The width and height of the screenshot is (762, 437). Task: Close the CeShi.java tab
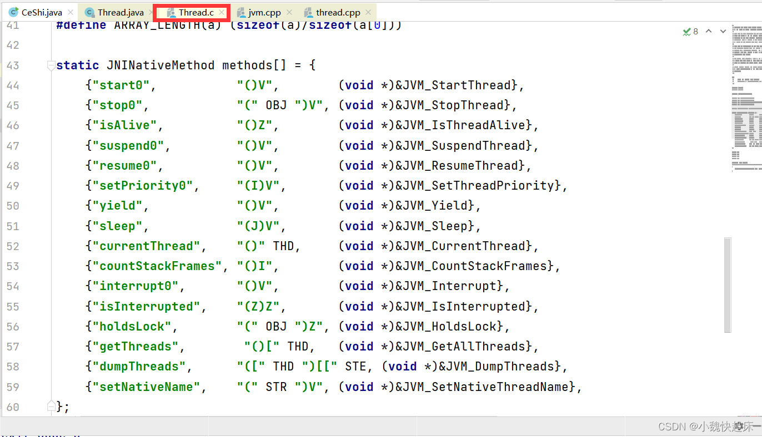[72, 12]
